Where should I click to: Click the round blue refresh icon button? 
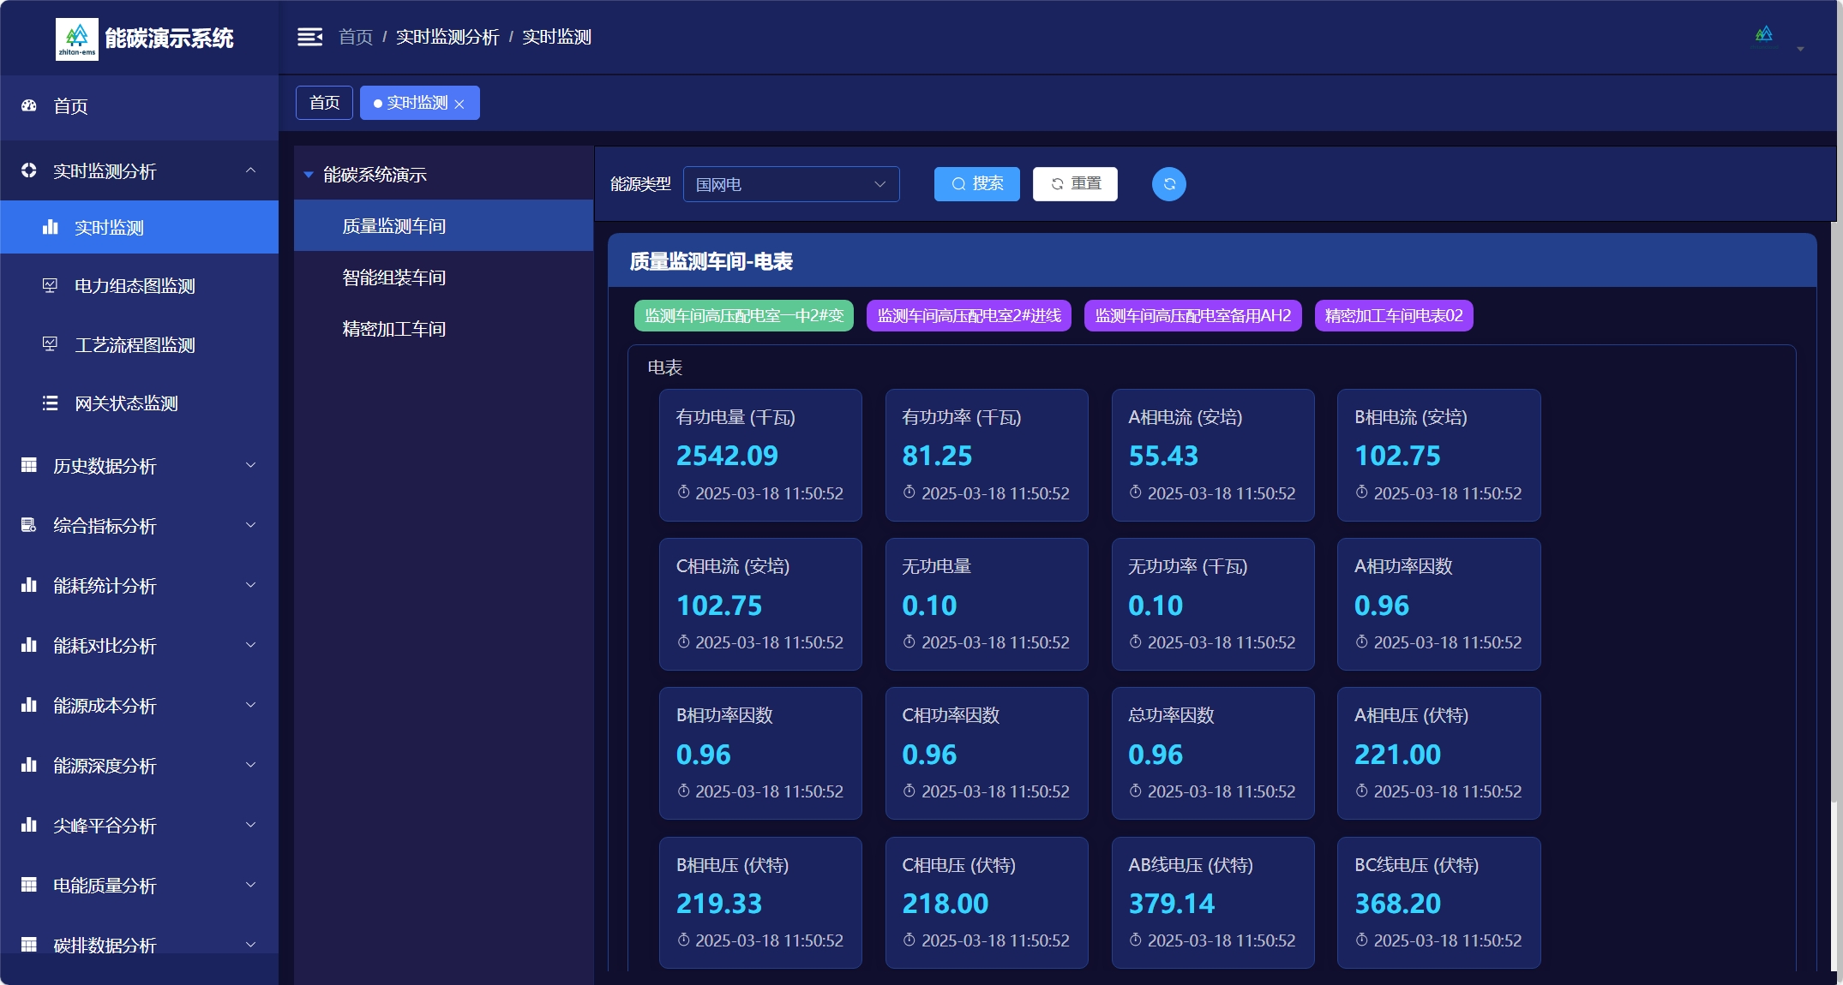tap(1168, 184)
